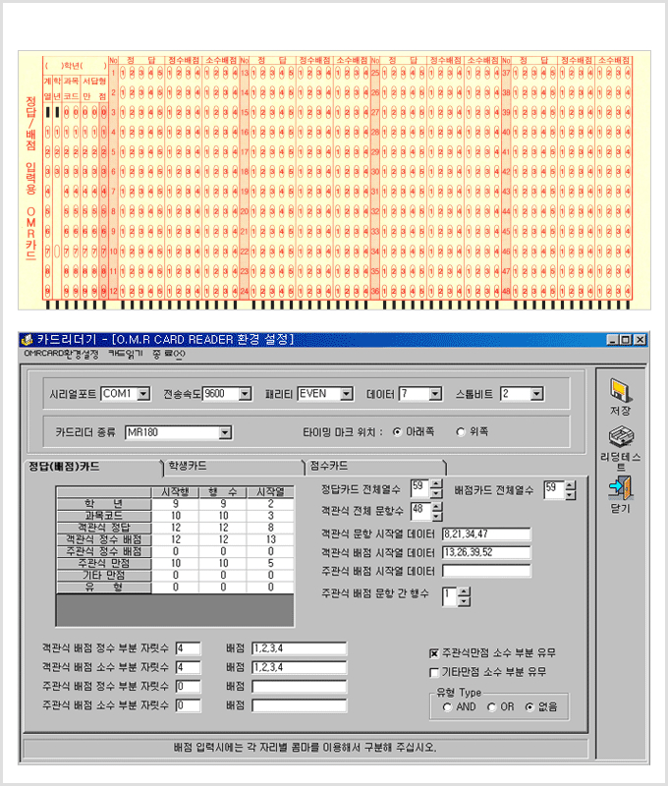Choose the AND option under 유형 Type
This screenshot has width=668, height=786.
[447, 706]
